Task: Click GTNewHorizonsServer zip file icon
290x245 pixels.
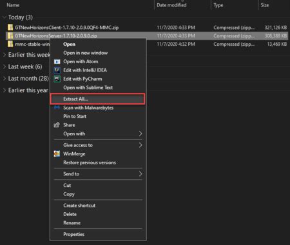Action: pyautogui.click(x=10, y=35)
